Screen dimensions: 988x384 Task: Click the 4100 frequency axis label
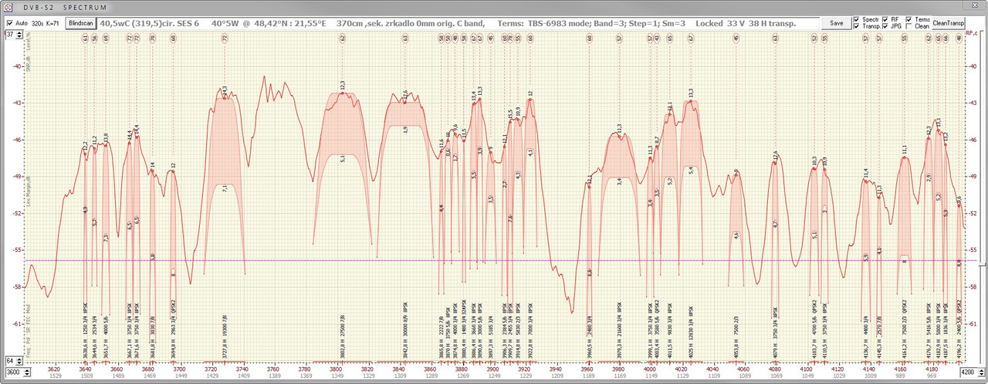coord(806,369)
